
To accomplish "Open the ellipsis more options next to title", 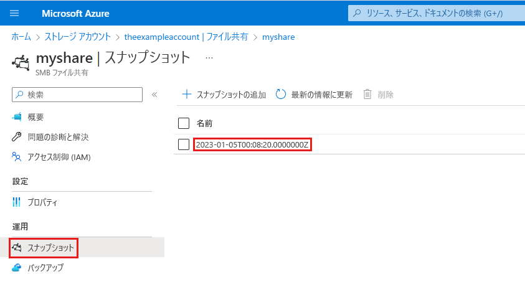I will [209, 58].
